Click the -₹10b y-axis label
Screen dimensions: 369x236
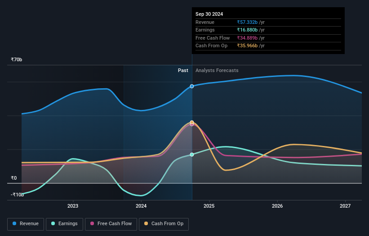(x=17, y=195)
